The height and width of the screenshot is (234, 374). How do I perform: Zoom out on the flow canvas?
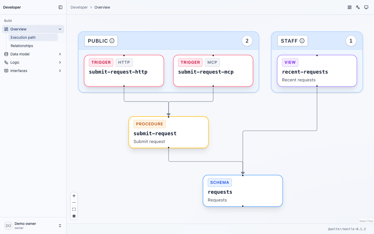pos(74,203)
